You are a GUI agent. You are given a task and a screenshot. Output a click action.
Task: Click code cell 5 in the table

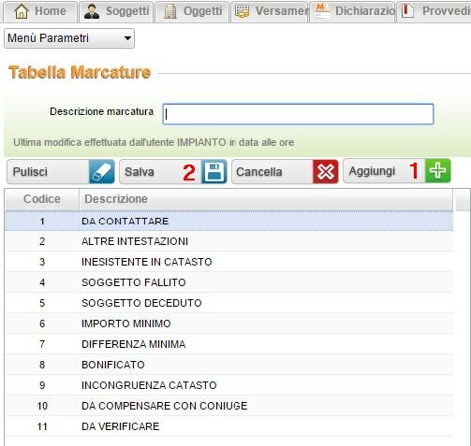(x=42, y=303)
